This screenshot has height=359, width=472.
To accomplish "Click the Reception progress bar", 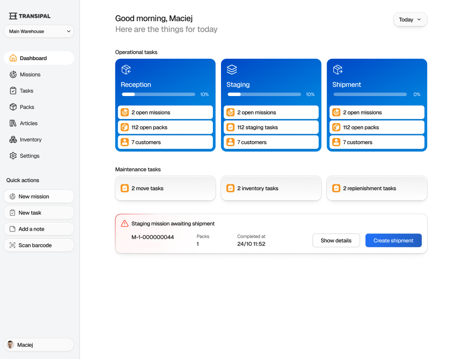I will coord(158,94).
